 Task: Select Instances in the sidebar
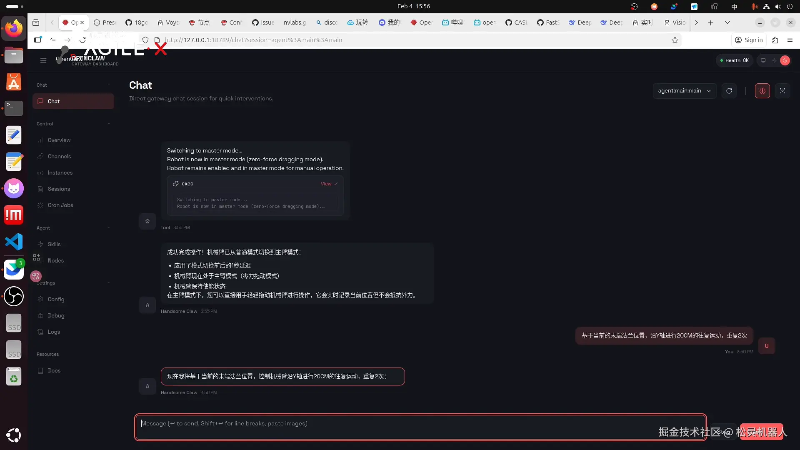(60, 172)
